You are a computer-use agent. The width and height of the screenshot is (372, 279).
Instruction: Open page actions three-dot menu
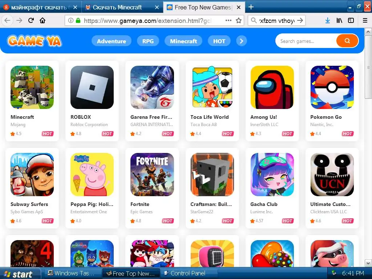(229, 20)
